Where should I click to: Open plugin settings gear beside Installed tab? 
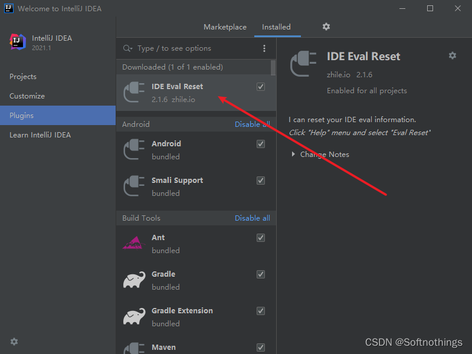[x=326, y=27]
